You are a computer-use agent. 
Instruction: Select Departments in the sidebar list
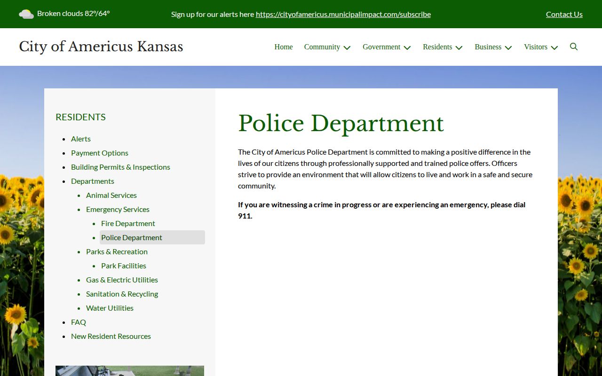[x=93, y=181]
